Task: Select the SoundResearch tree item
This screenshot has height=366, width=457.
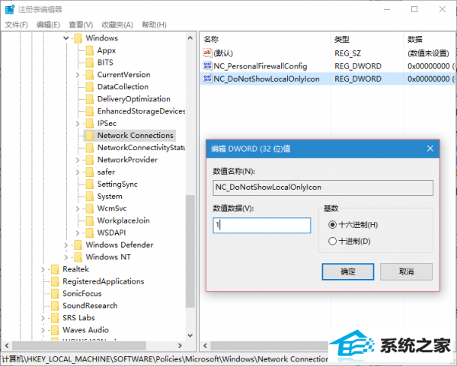Action: tap(90, 306)
